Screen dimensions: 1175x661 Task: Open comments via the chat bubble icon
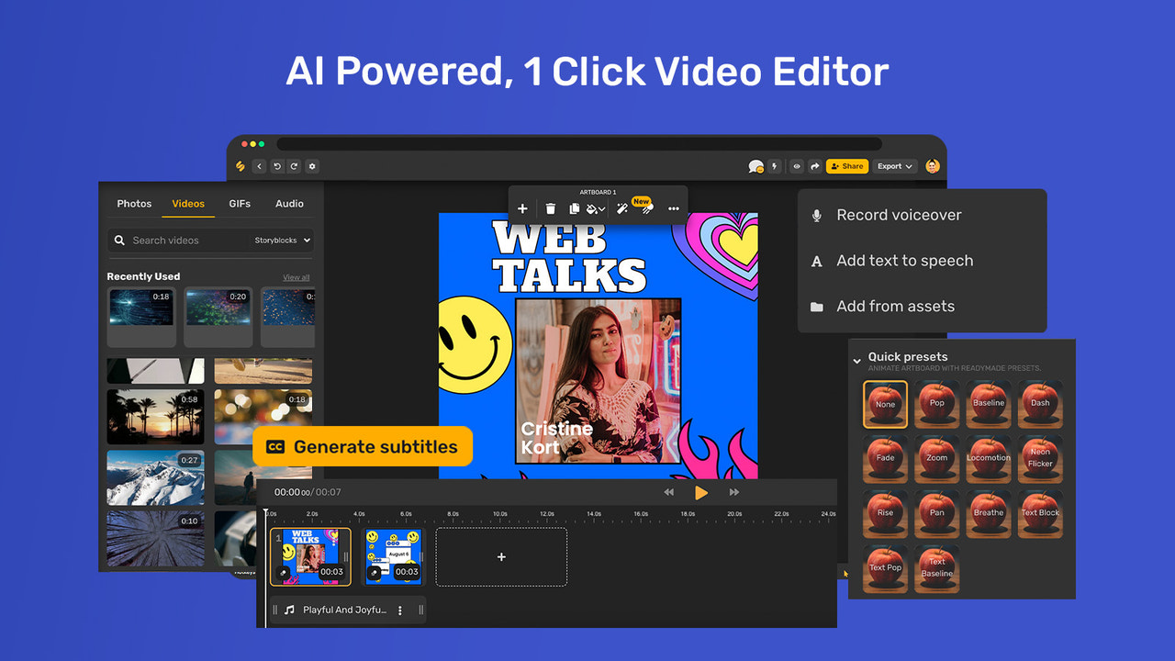pos(755,166)
